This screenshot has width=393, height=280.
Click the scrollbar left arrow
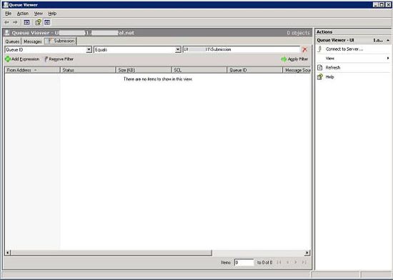click(8, 253)
